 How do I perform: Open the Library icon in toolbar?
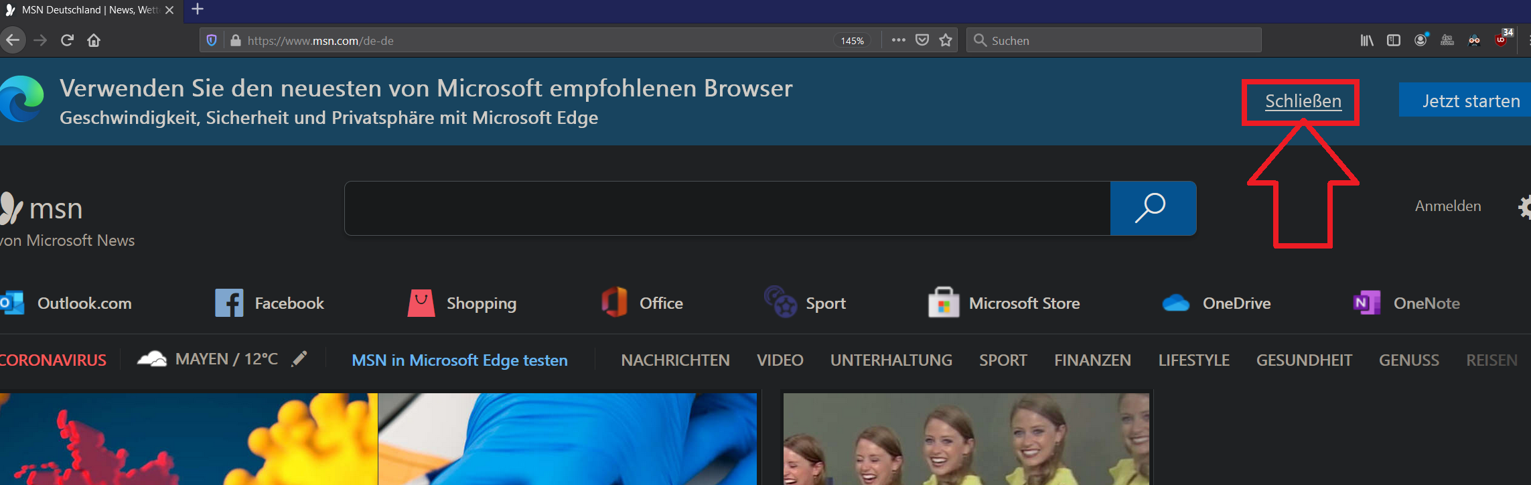pyautogui.click(x=1367, y=40)
